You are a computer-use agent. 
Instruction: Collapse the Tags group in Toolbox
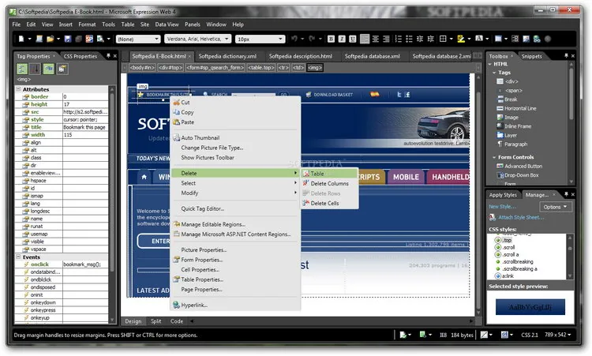tap(494, 73)
